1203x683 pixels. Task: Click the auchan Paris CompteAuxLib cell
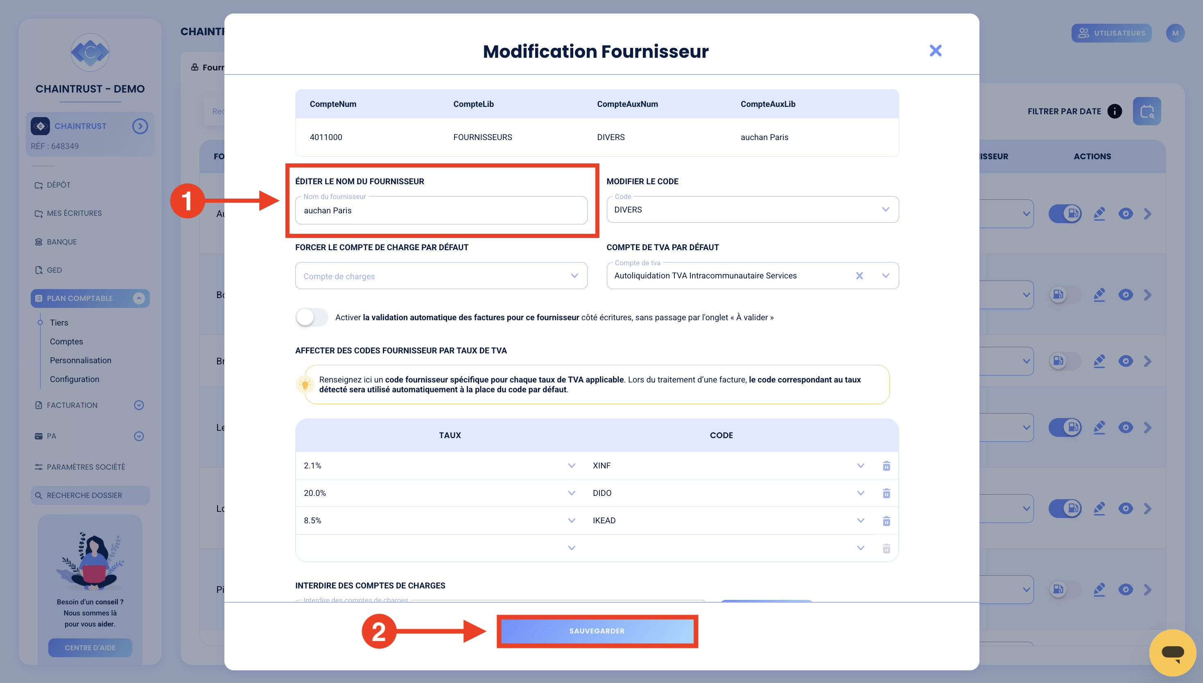pos(764,138)
